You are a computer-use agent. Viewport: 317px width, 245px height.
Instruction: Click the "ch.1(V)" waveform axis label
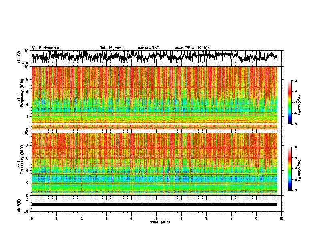coord(19,57)
